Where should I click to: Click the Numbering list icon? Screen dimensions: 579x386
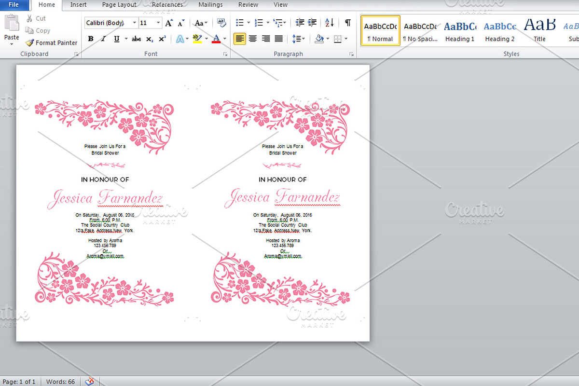(x=259, y=23)
